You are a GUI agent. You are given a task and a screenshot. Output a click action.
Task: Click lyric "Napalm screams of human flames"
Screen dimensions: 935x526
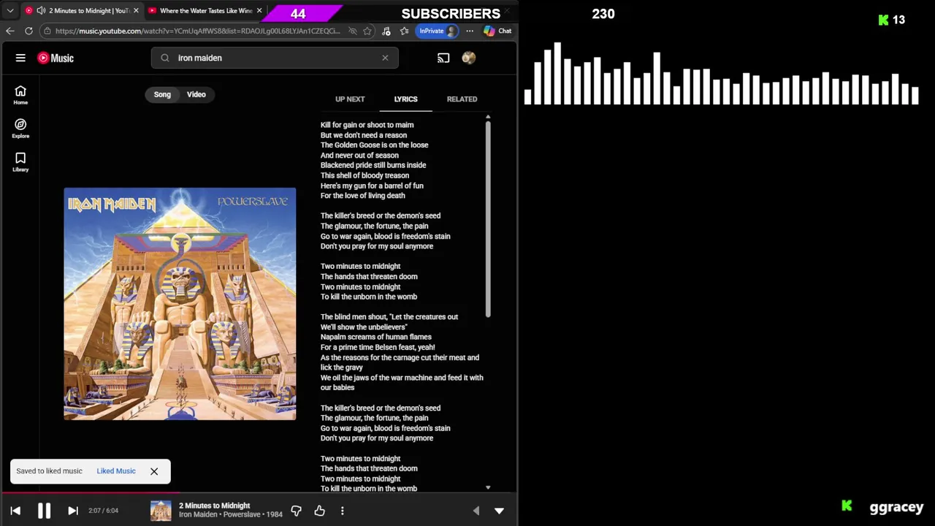[375, 337]
